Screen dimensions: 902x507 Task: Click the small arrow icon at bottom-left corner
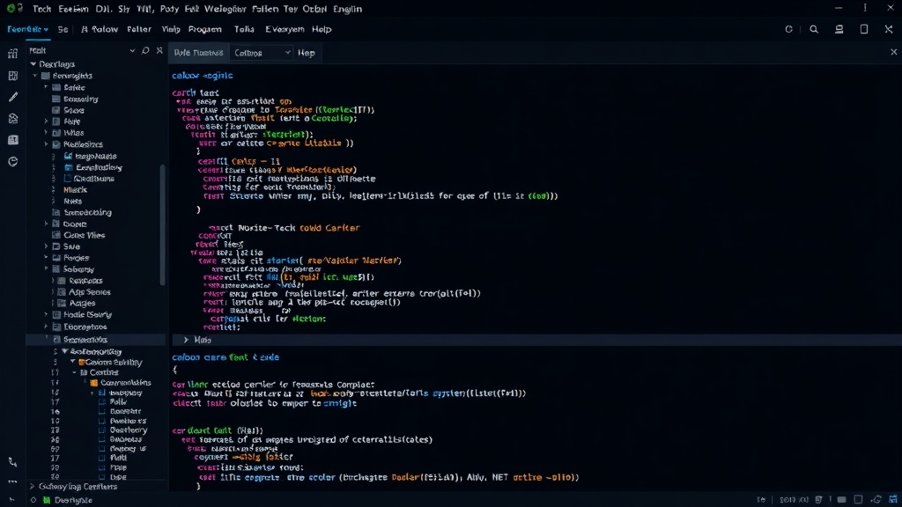point(11,500)
